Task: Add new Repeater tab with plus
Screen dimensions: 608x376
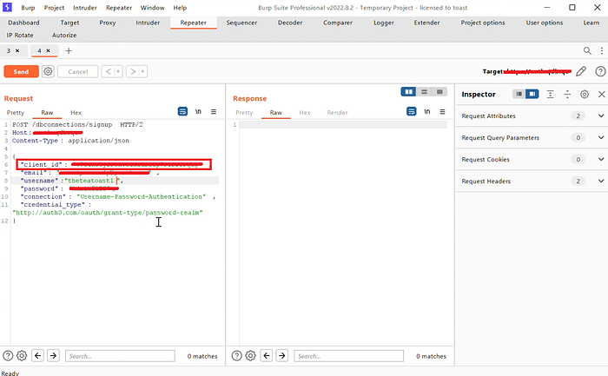Action: (69, 50)
